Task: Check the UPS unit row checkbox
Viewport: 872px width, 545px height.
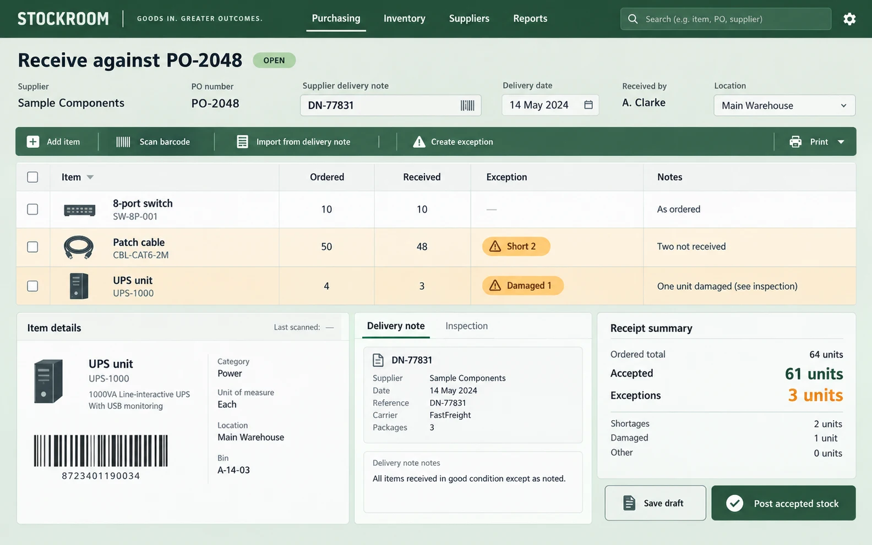Action: point(32,286)
